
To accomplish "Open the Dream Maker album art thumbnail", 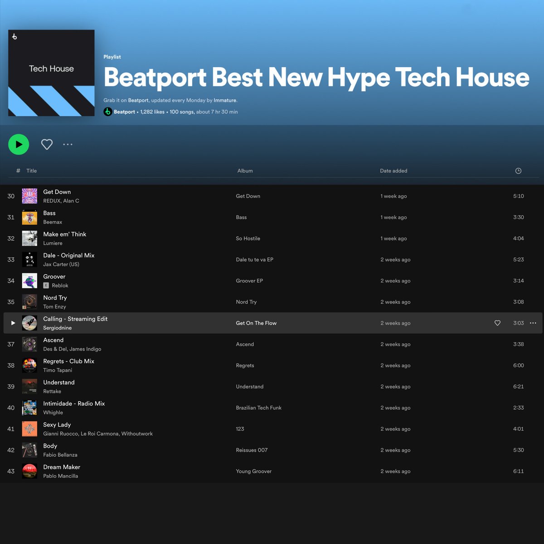I will (x=29, y=471).
